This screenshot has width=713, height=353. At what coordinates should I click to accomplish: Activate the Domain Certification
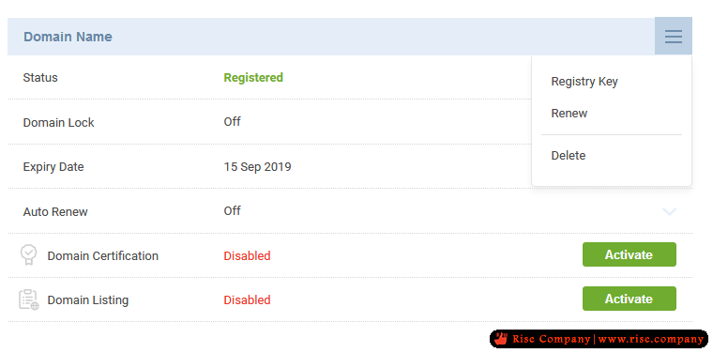click(x=629, y=254)
